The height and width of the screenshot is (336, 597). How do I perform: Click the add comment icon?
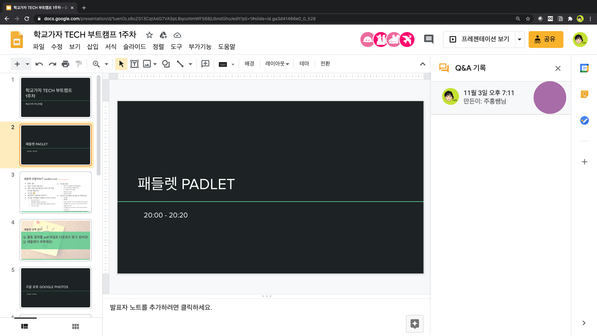[205, 64]
